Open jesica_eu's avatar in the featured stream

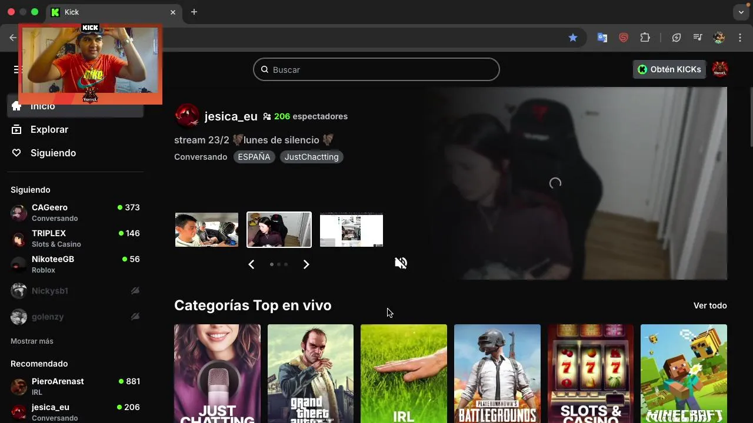click(187, 116)
